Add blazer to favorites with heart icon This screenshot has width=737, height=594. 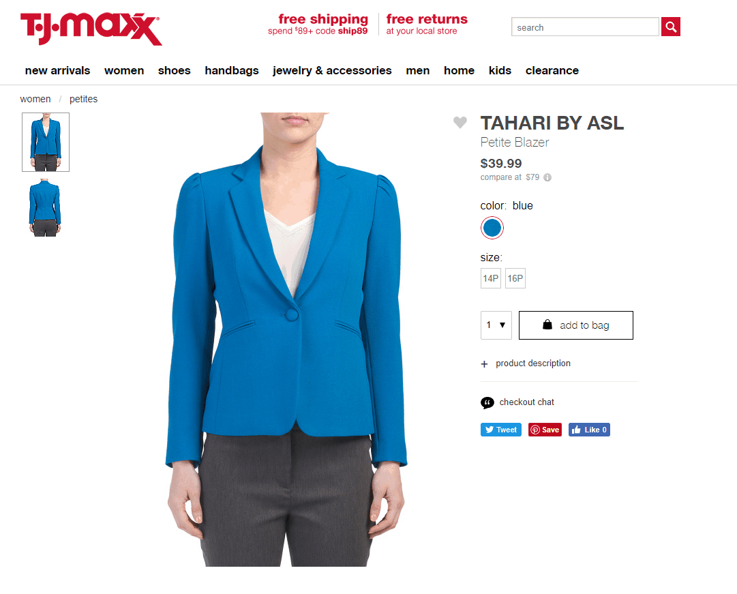(x=460, y=122)
